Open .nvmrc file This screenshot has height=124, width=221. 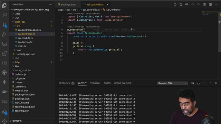19,83
